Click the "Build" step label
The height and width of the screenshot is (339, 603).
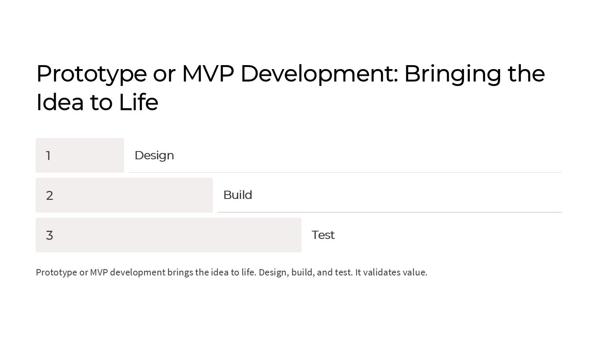click(238, 195)
